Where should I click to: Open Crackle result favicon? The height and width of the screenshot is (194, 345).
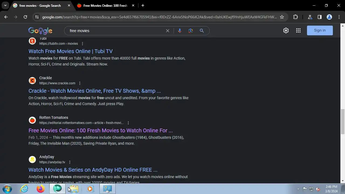pos(32,81)
